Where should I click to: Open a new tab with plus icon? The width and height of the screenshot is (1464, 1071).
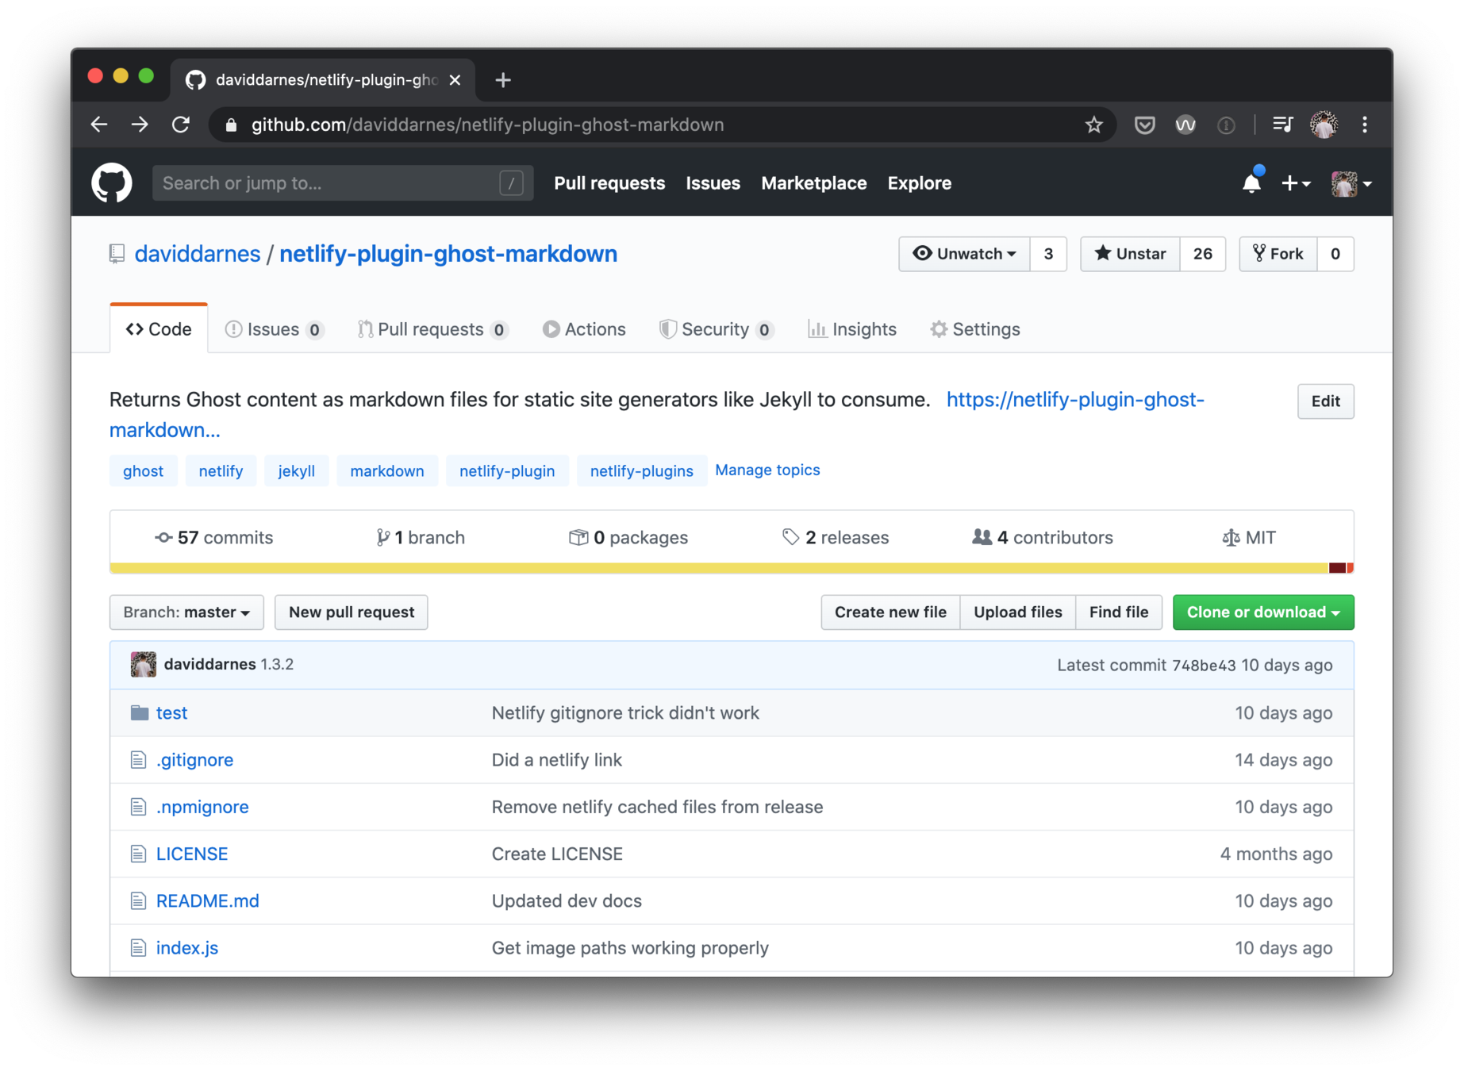click(x=502, y=80)
